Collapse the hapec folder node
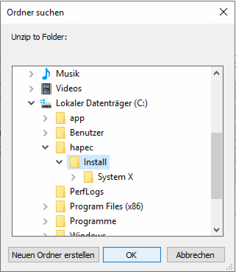 (x=45, y=147)
